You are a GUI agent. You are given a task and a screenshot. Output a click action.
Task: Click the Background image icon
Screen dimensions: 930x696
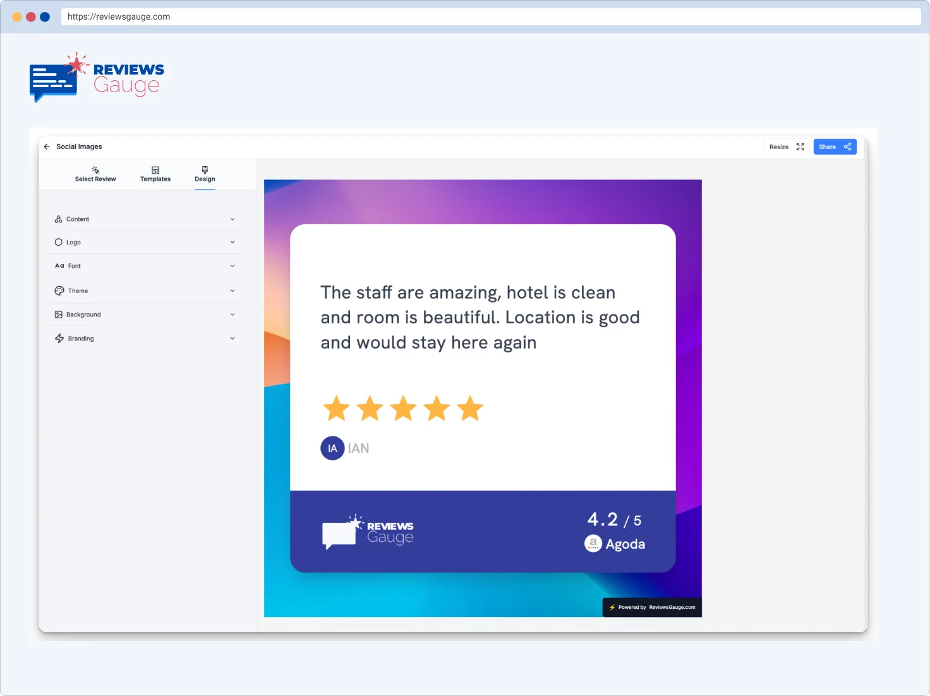[58, 315]
